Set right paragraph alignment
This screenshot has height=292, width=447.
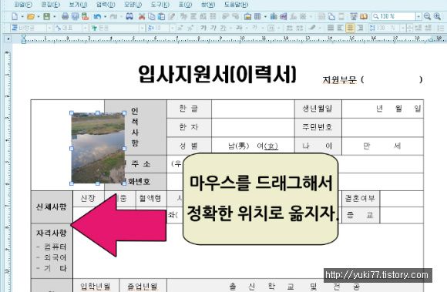click(x=360, y=28)
